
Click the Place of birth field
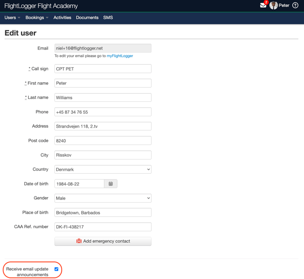click(103, 212)
